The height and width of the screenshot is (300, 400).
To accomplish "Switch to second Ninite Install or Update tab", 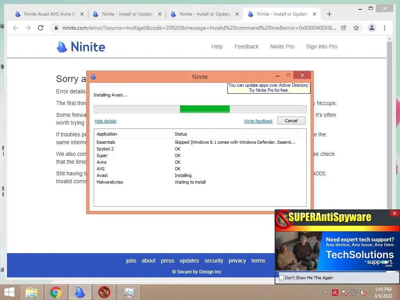I will pos(127,14).
